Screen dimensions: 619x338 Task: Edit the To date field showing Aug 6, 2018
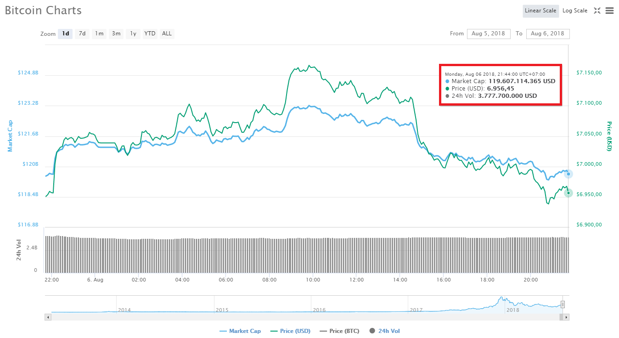pyautogui.click(x=548, y=34)
